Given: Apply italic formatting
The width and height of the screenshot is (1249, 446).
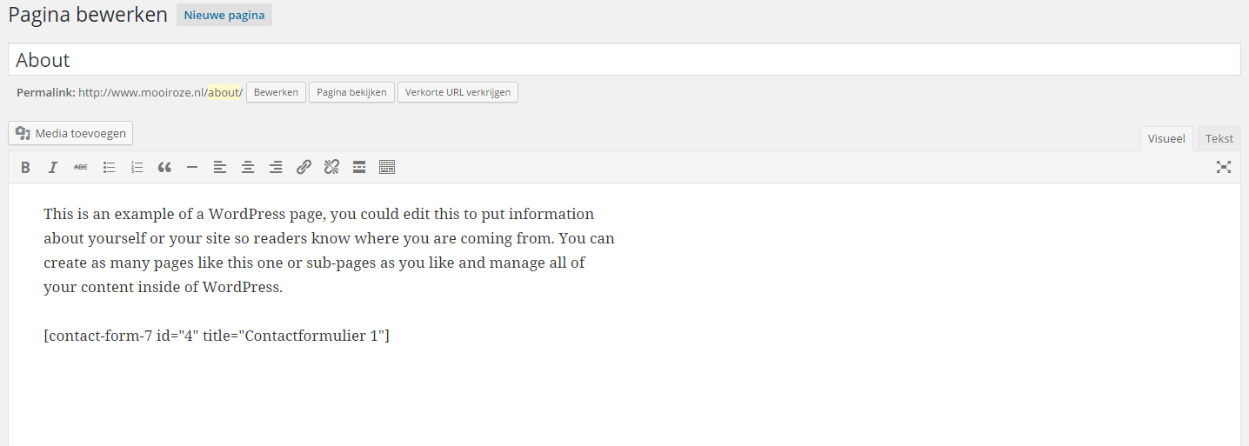Looking at the screenshot, I should [x=53, y=167].
